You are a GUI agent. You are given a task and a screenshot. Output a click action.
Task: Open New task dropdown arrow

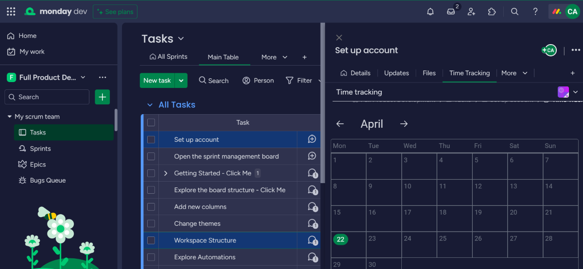181,81
